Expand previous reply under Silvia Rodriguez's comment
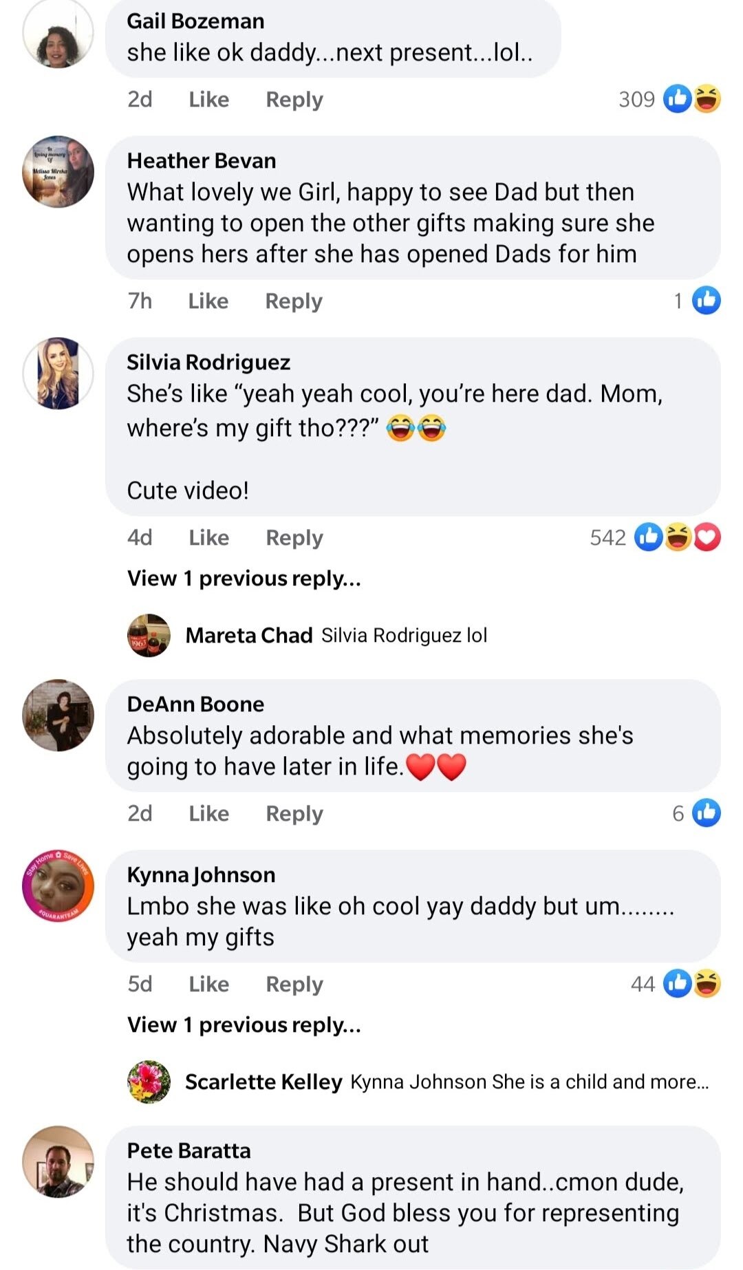The height and width of the screenshot is (1270, 743). click(x=244, y=579)
